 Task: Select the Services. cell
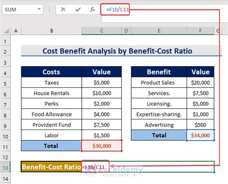[x=159, y=93]
